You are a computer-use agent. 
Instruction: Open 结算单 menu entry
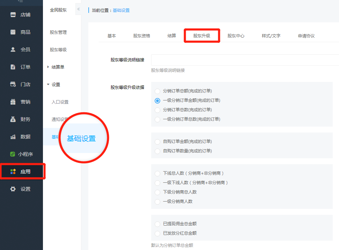58,67
